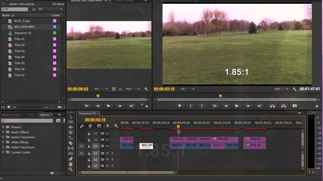Image resolution: width=323 pixels, height=181 pixels.
Task: Toggle Snap magnet in timeline
Action: [90, 126]
